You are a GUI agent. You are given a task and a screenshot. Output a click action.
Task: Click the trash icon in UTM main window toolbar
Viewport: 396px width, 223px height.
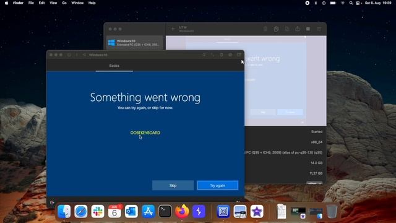click(x=265, y=29)
